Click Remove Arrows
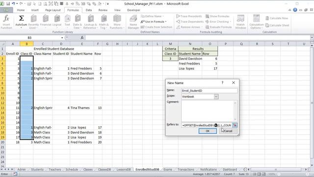 (188, 27)
